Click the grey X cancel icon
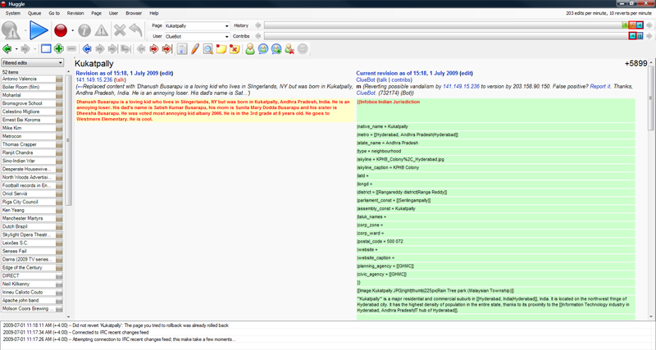Viewport: 656px width, 350px height. click(x=120, y=30)
